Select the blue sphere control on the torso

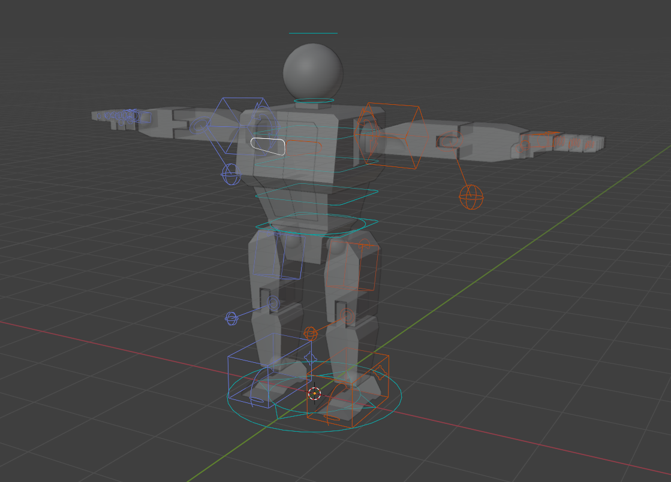click(x=230, y=174)
